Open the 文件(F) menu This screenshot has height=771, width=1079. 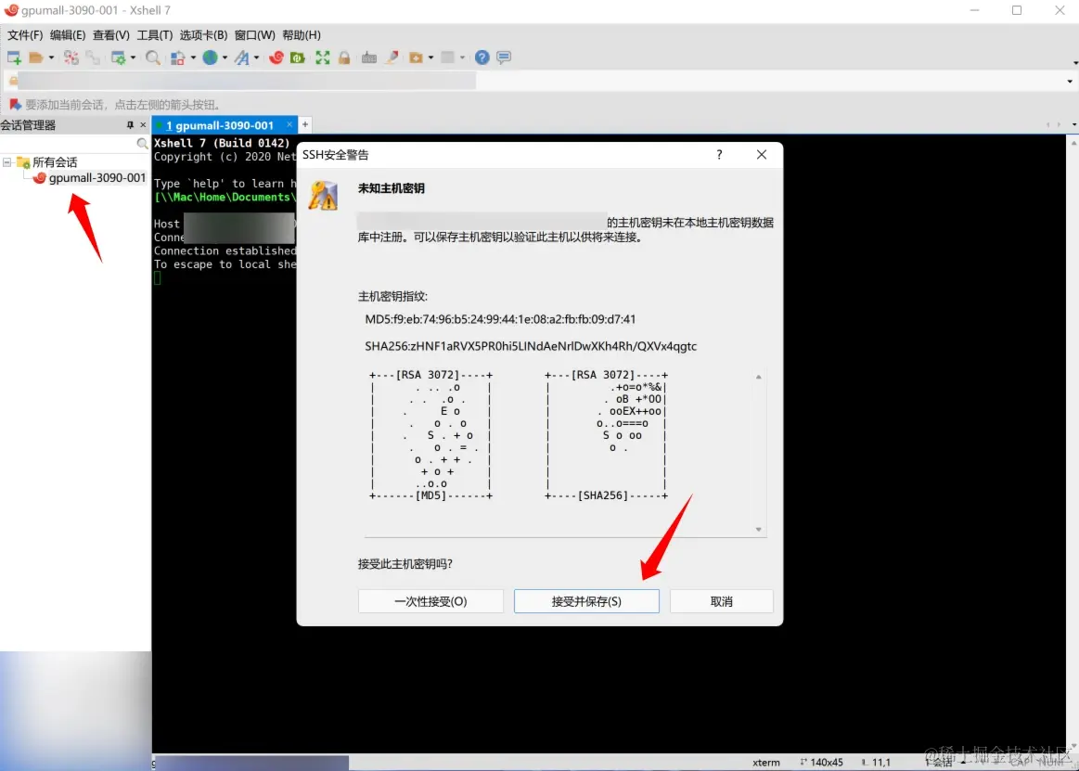[25, 35]
